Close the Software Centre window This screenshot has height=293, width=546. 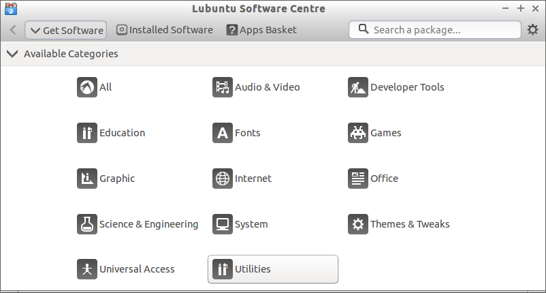click(x=536, y=8)
